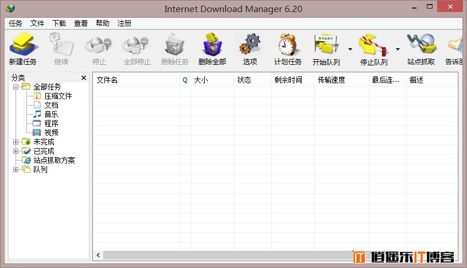The height and width of the screenshot is (268, 467).
Task: Sort by 传输速度 column header
Action: tap(341, 80)
